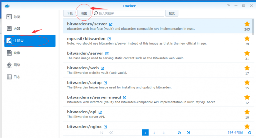Image resolution: width=256 pixels, height=138 pixels.
Task: Jump forward with double-right arrow
Action: [x=179, y=133]
